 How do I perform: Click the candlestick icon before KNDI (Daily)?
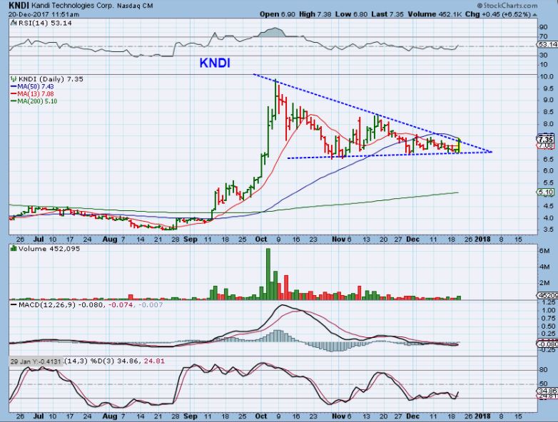[14, 79]
